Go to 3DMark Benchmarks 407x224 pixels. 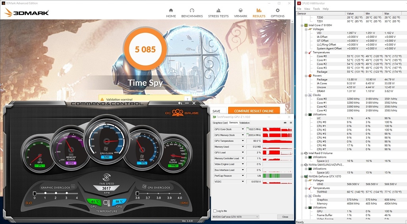(x=192, y=13)
